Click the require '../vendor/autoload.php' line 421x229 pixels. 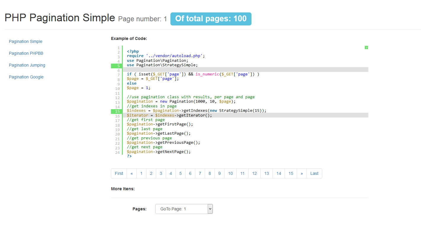click(x=166, y=56)
